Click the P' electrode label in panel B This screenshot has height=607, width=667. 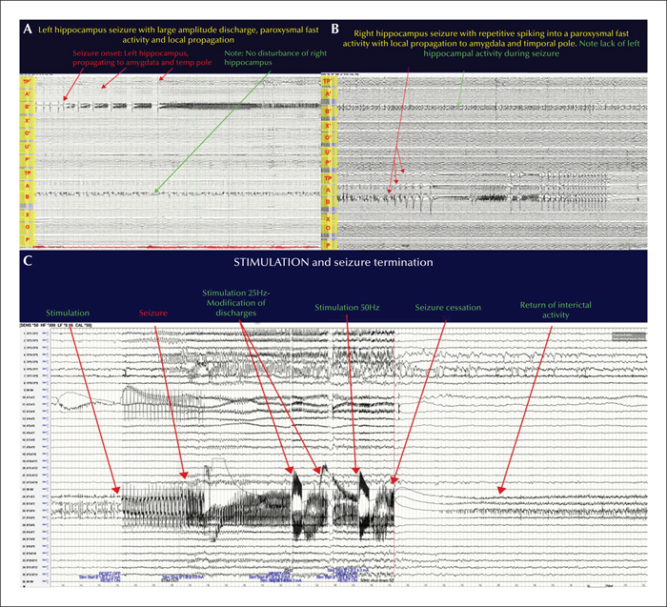click(x=328, y=163)
